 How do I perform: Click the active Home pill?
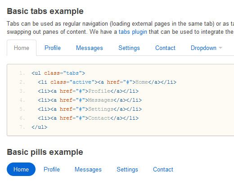tap(21, 169)
